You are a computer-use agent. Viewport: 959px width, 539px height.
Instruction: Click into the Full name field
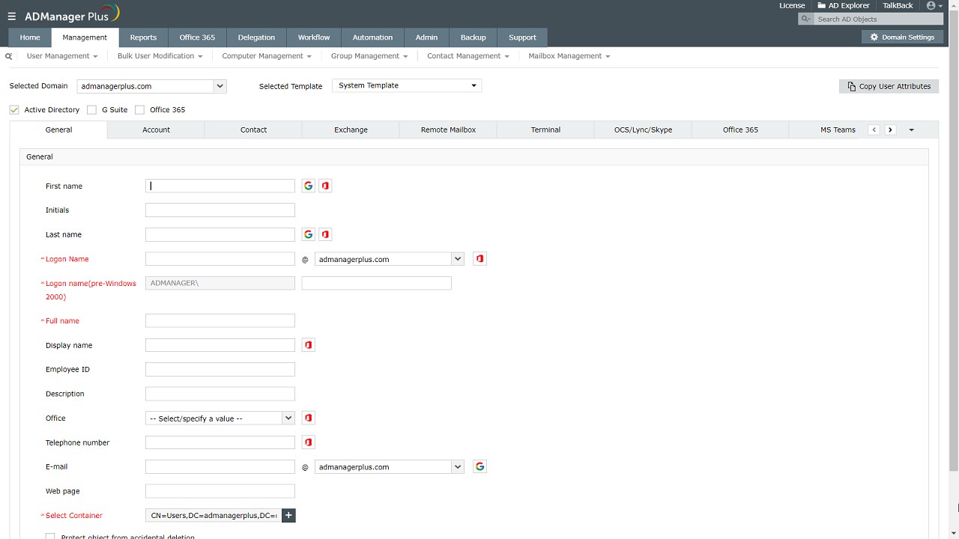(x=220, y=320)
